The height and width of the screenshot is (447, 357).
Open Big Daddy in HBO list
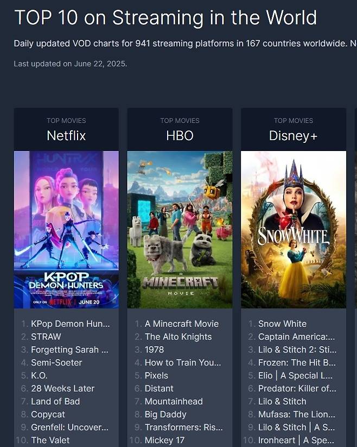pos(165,414)
